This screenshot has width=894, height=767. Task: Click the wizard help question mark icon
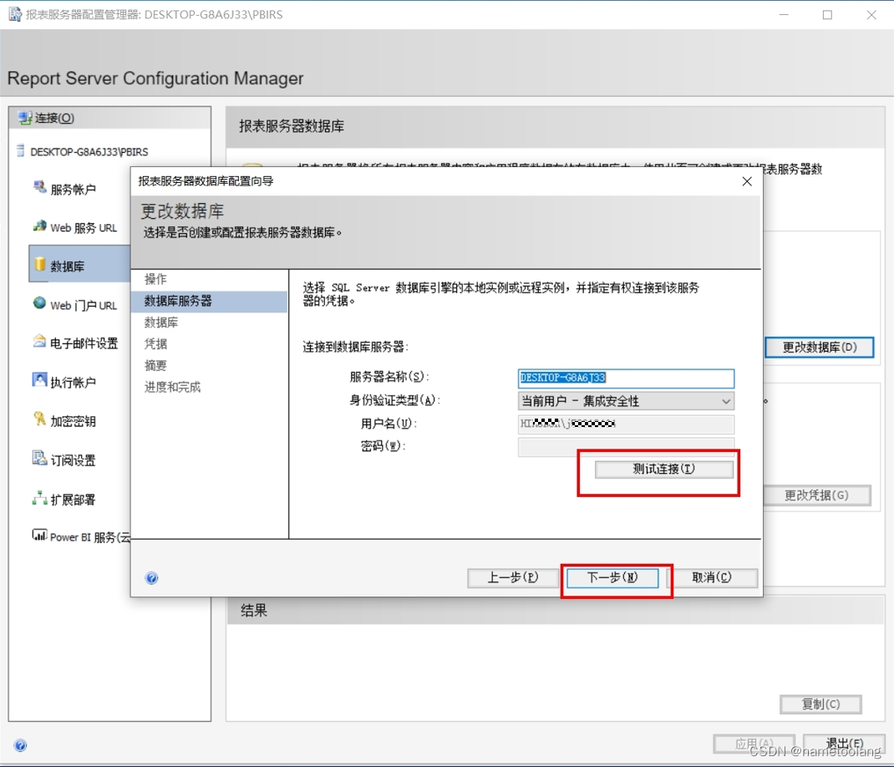(x=151, y=577)
